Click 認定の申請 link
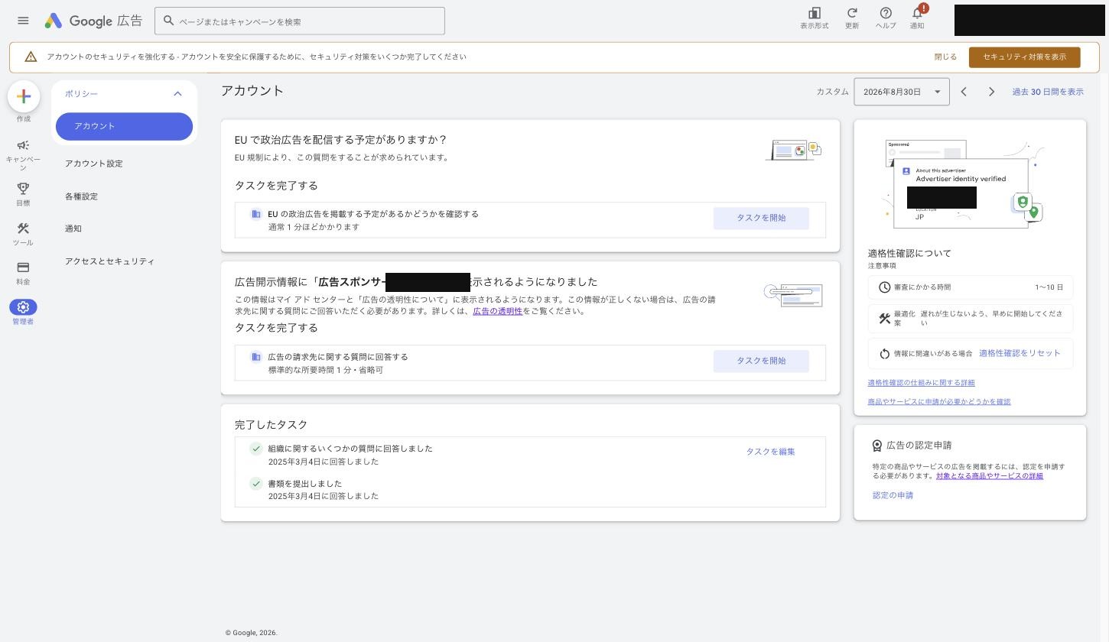 click(x=893, y=495)
